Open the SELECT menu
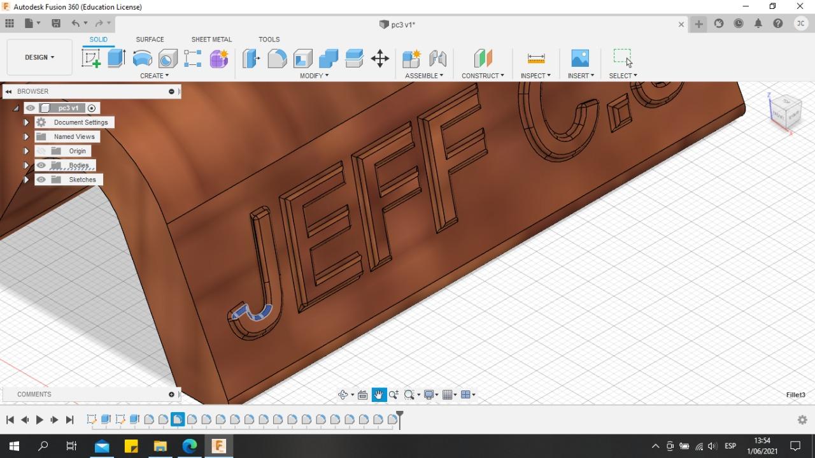This screenshot has width=815, height=458. (x=623, y=76)
